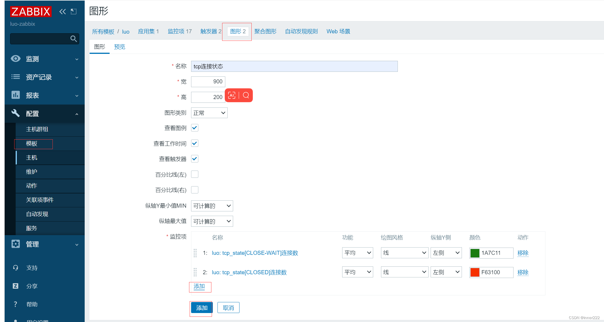
Task: Click the blue 添加 submit button
Action: (202, 308)
